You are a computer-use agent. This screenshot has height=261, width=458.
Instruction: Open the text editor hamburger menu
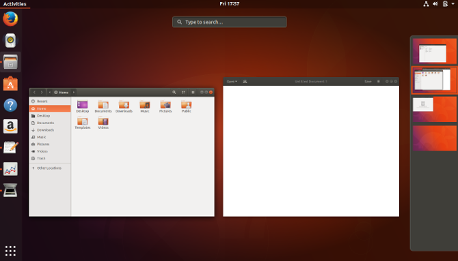(378, 82)
